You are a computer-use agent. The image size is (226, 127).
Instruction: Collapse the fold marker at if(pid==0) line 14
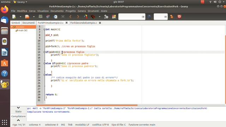pyautogui.click(x=44, y=52)
